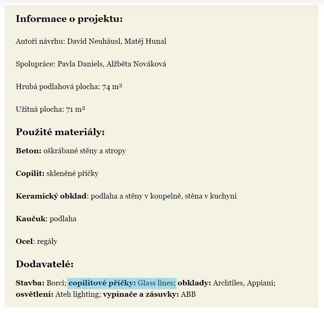Image resolution: width=324 pixels, height=313 pixels.
Task: Click the bold "Beton:" label
Action: pyautogui.click(x=28, y=151)
